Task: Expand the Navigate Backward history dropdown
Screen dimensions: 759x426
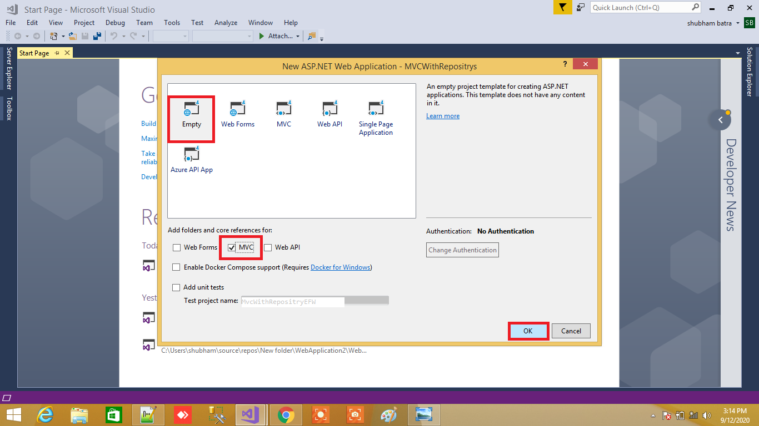Action: 27,36
